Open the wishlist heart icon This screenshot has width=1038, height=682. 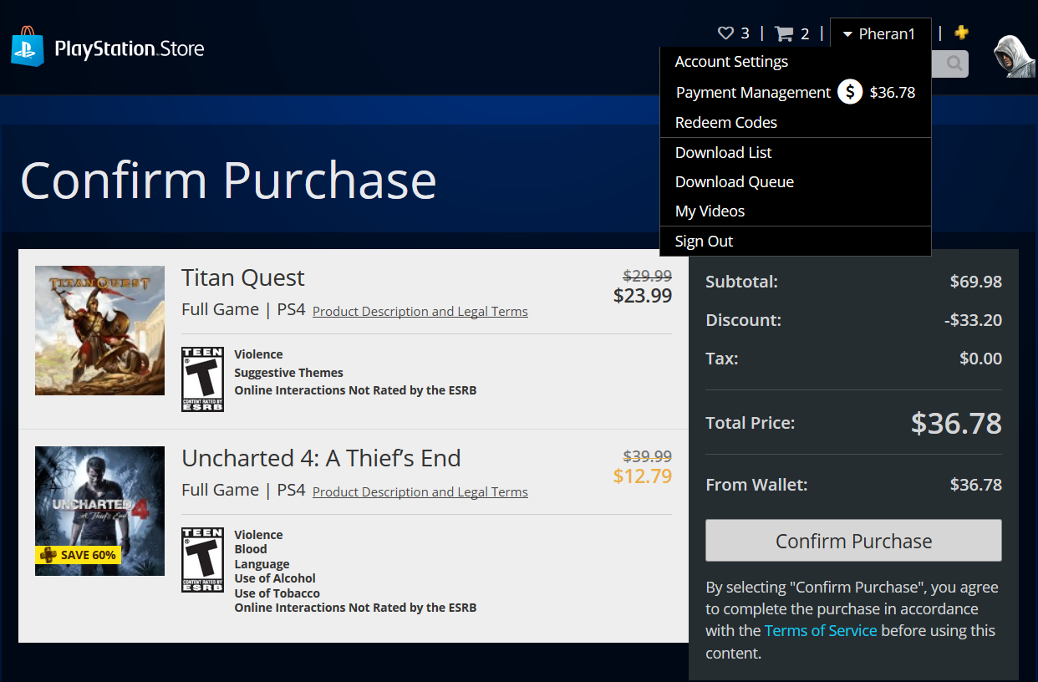click(x=725, y=33)
